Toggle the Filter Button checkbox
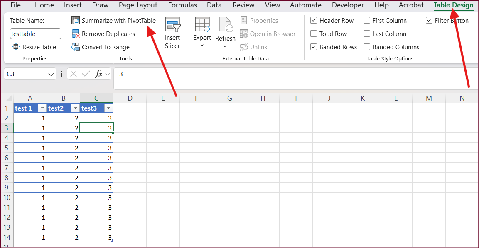The height and width of the screenshot is (248, 479). pos(429,20)
